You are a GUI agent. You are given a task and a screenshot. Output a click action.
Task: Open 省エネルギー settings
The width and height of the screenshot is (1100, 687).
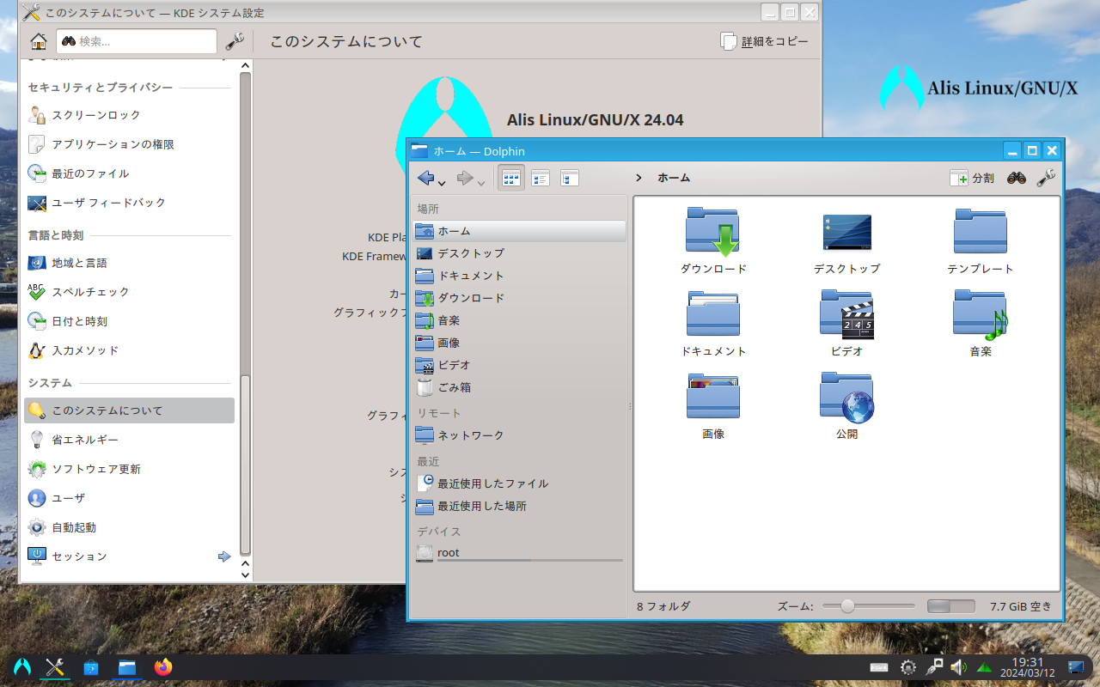pyautogui.click(x=129, y=440)
